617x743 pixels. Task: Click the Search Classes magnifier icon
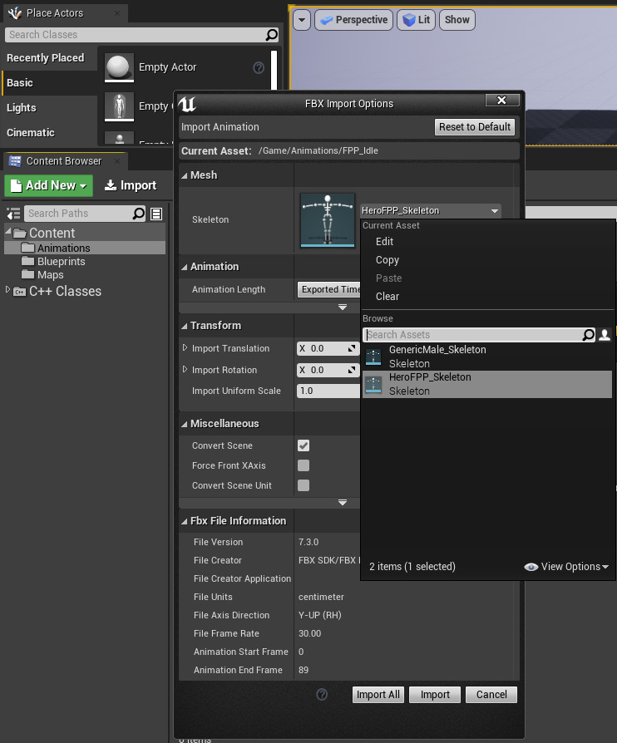[271, 35]
